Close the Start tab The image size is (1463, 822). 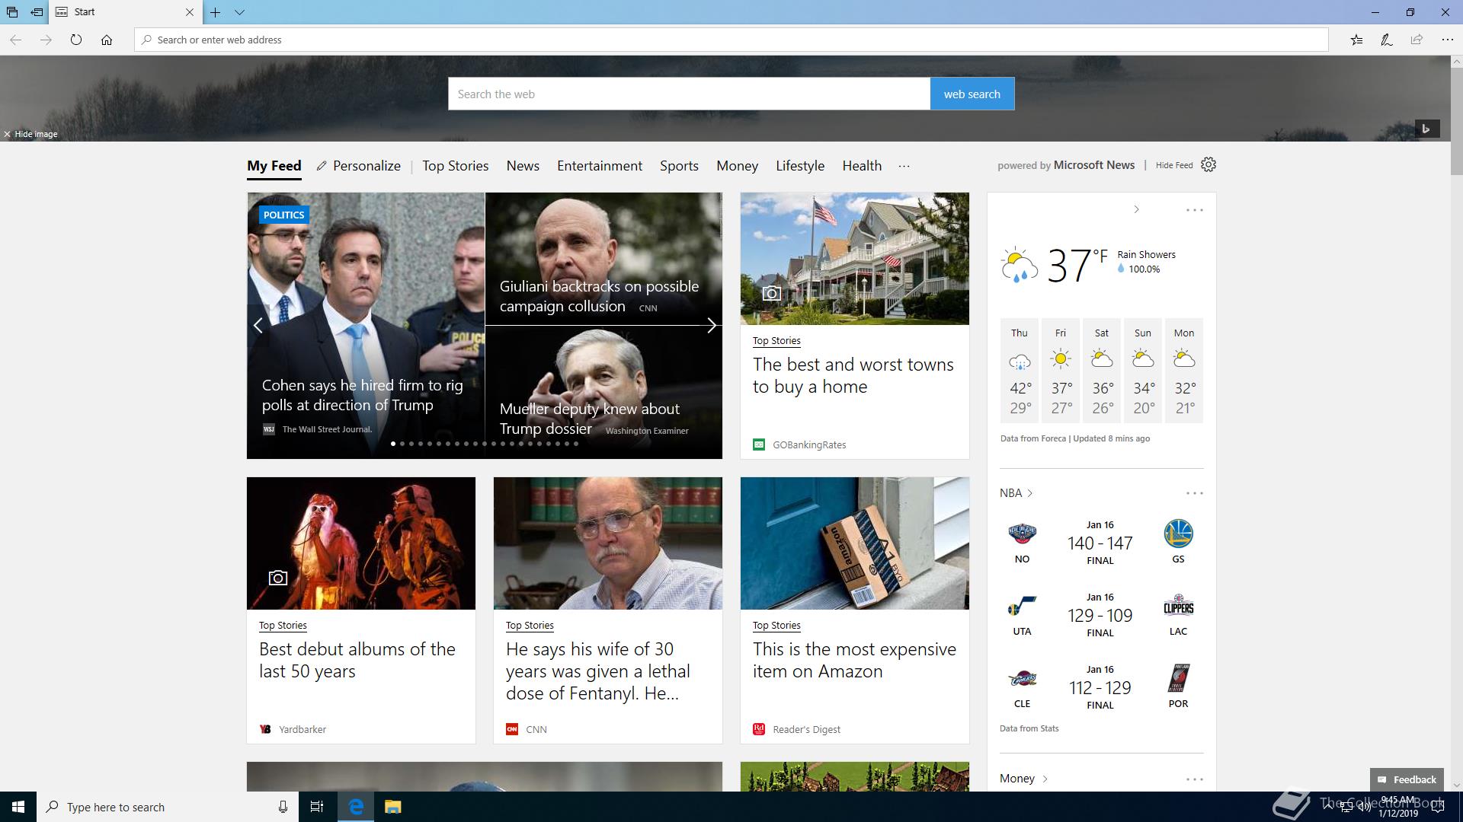pos(190,12)
